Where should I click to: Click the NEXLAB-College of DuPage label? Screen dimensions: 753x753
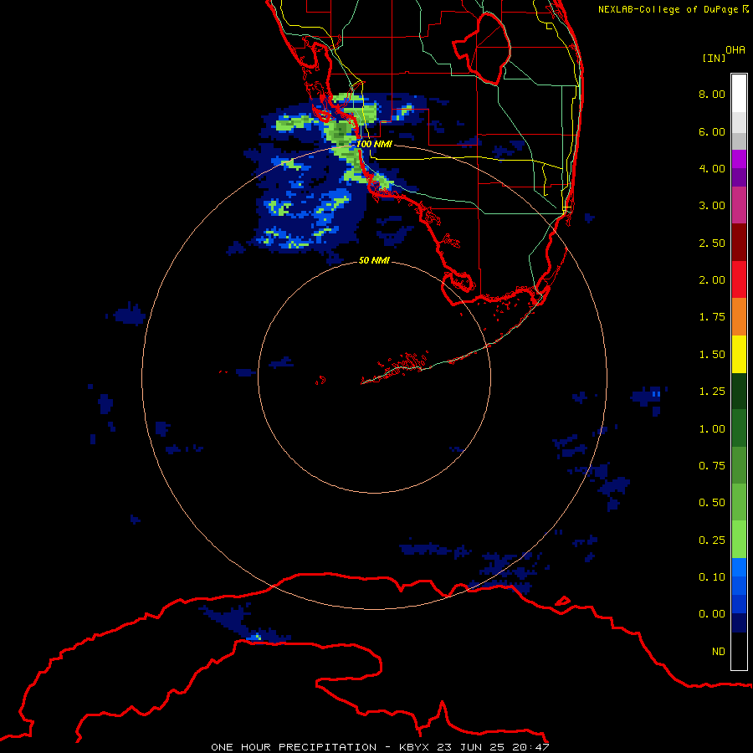point(673,9)
